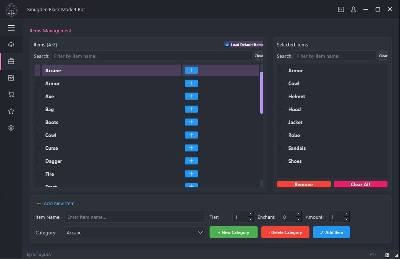Open the star favorites section
Screen dimensions: 400x259
(11, 111)
